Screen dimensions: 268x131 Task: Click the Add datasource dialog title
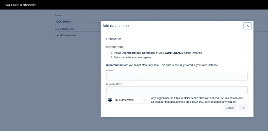coord(115,26)
